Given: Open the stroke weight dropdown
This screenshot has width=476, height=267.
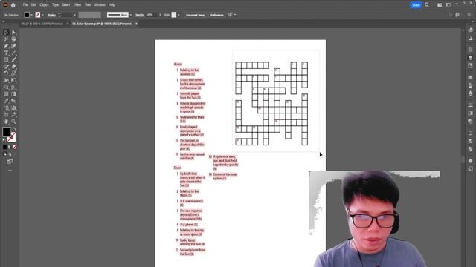Looking at the screenshot, I should [x=74, y=15].
